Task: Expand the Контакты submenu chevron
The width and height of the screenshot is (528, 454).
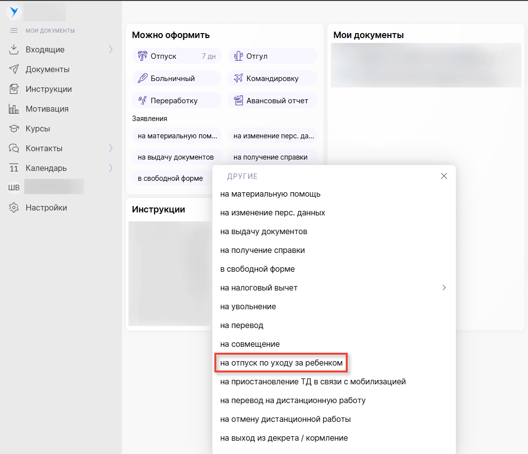Action: point(111,148)
